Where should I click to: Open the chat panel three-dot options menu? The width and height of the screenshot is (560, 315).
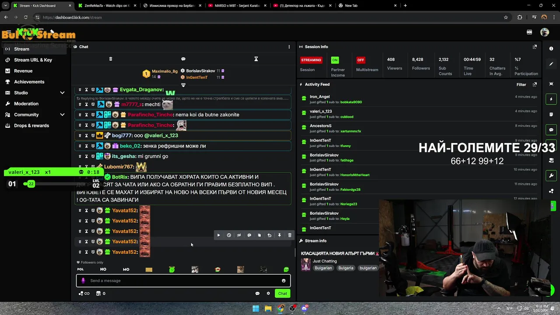tap(289, 47)
